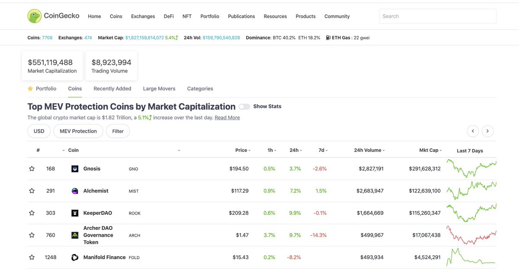Click the Manifold Finance coin icon
This screenshot has height=270, width=519.
[75, 257]
